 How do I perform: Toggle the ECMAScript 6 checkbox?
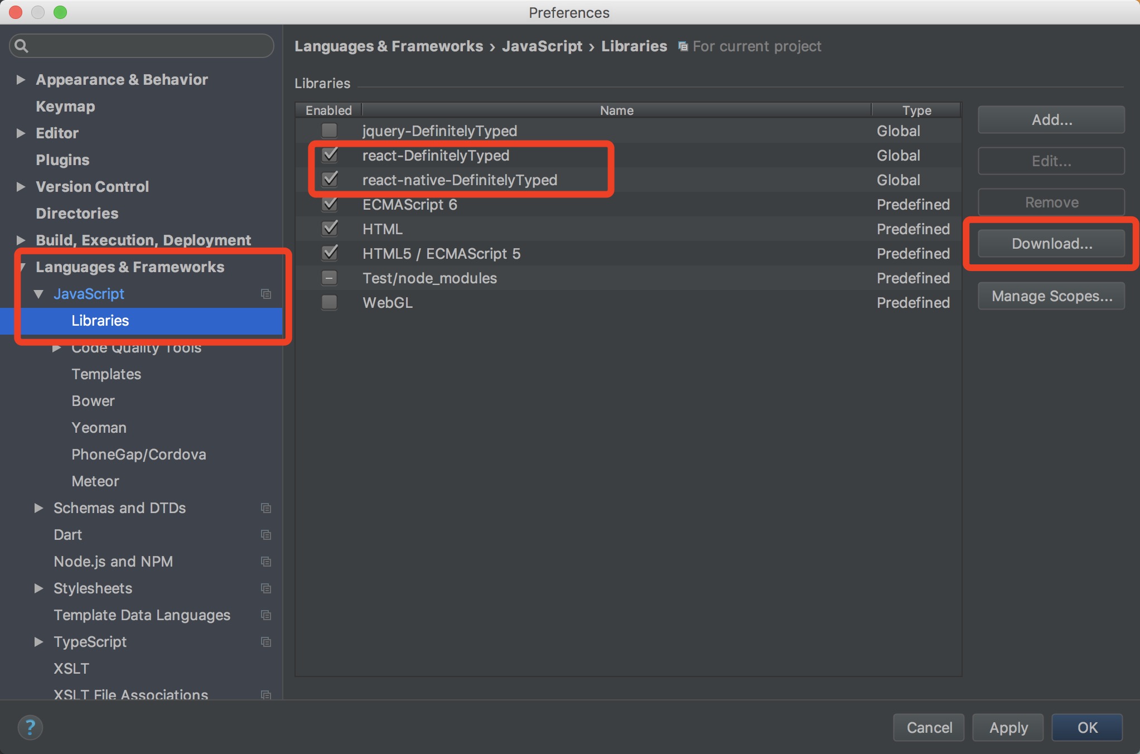pos(330,204)
